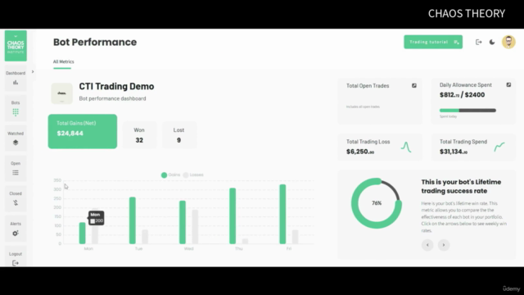
Task: Click the Bot performance dashboard subtitle
Action: [x=113, y=98]
